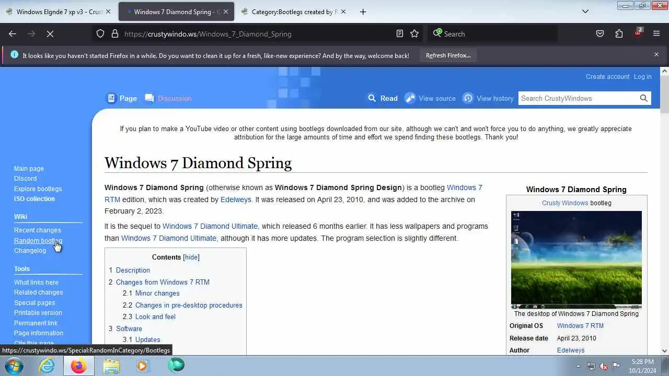
Task: Click the Show desktop button at taskbar end
Action: click(x=665, y=366)
